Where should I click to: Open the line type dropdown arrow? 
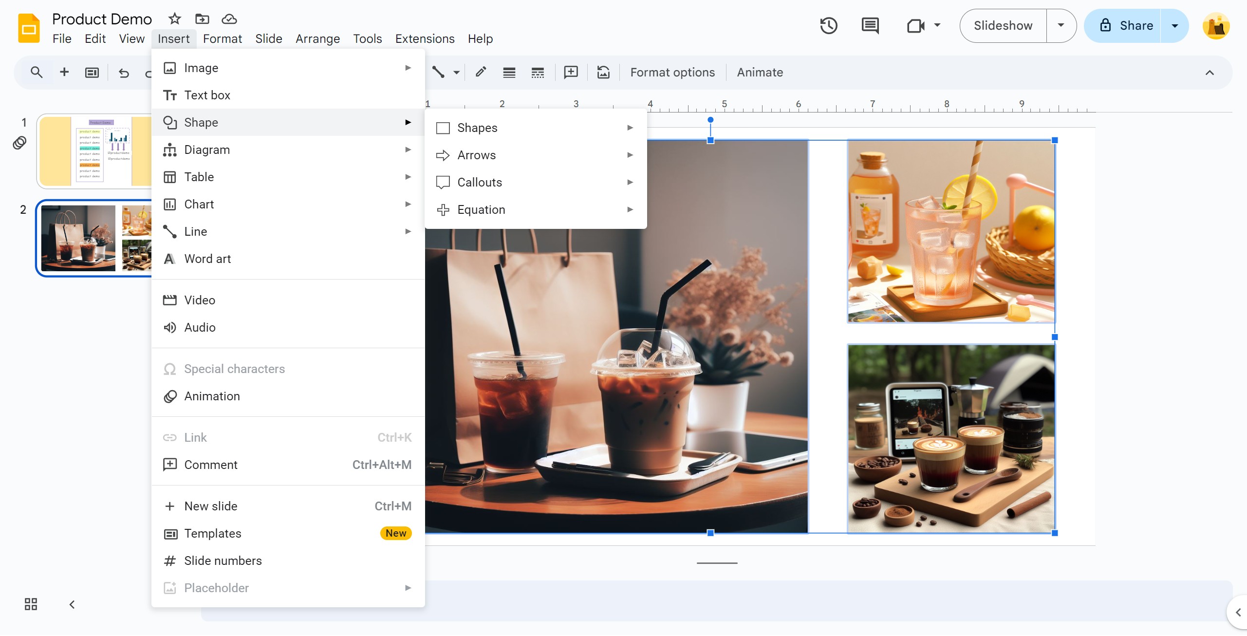pos(456,73)
